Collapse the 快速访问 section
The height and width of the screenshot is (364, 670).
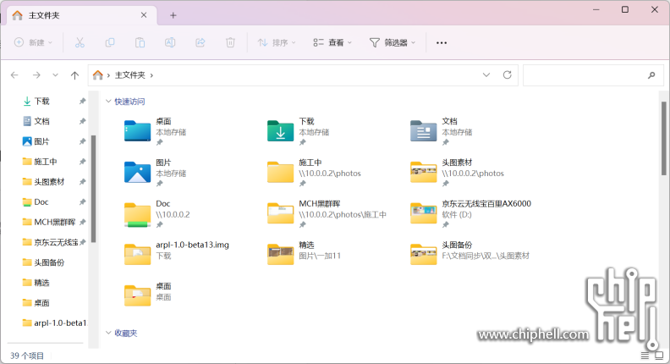click(x=108, y=102)
